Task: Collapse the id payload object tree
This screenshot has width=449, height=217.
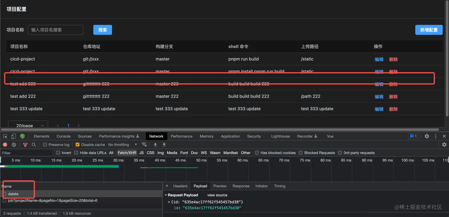Action: coord(169,202)
